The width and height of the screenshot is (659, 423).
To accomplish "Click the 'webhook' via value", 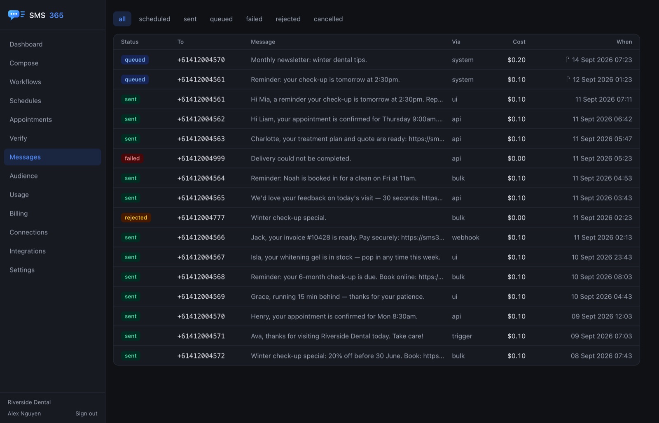I will (465, 237).
